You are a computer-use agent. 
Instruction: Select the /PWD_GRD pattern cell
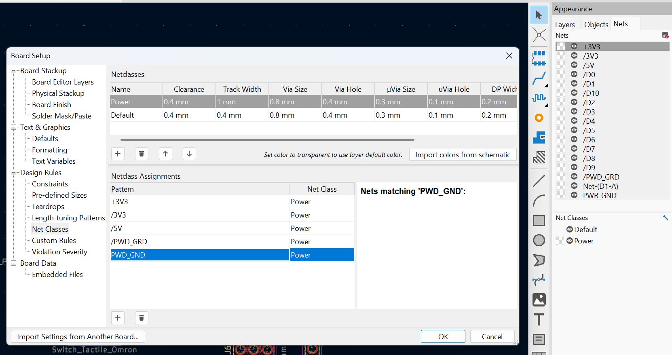[200, 242]
